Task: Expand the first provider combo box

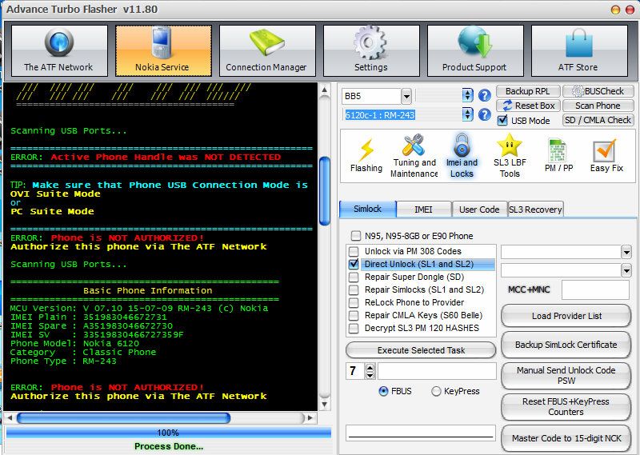Action: [x=626, y=252]
